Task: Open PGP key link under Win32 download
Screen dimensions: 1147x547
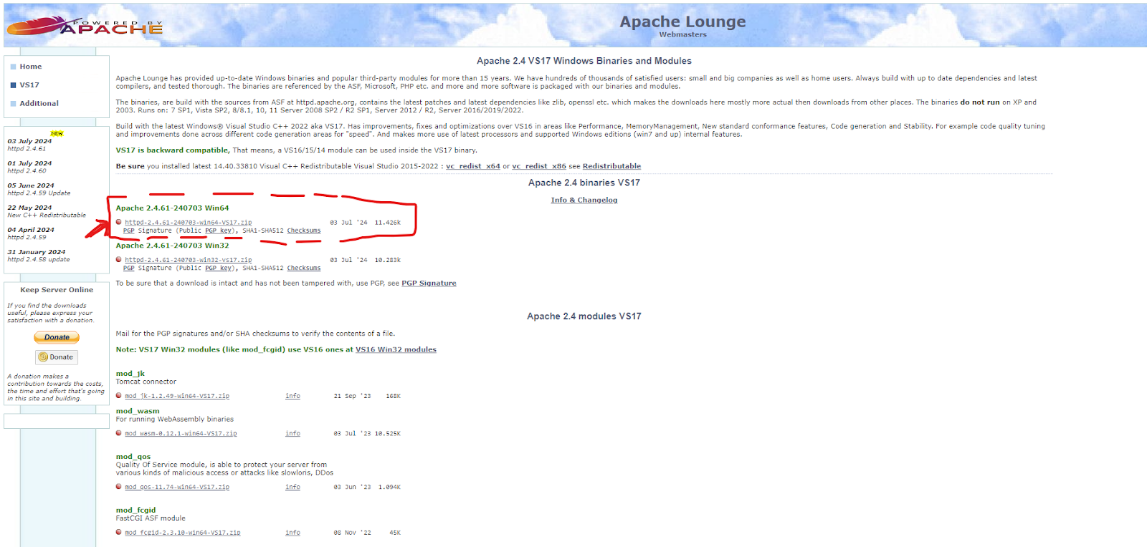Action: coord(219,268)
